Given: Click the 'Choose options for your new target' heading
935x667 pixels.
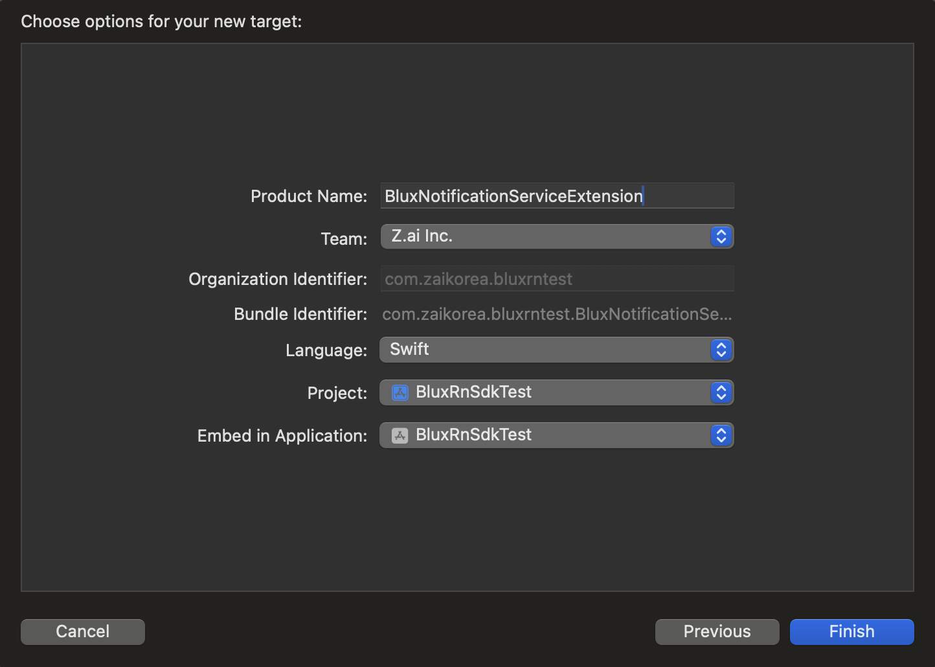Looking at the screenshot, I should pos(161,21).
